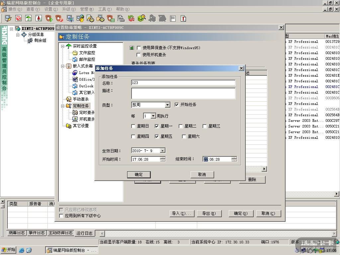Select 手动查杀 in the policy tree
340x255 pixels.
81,99
